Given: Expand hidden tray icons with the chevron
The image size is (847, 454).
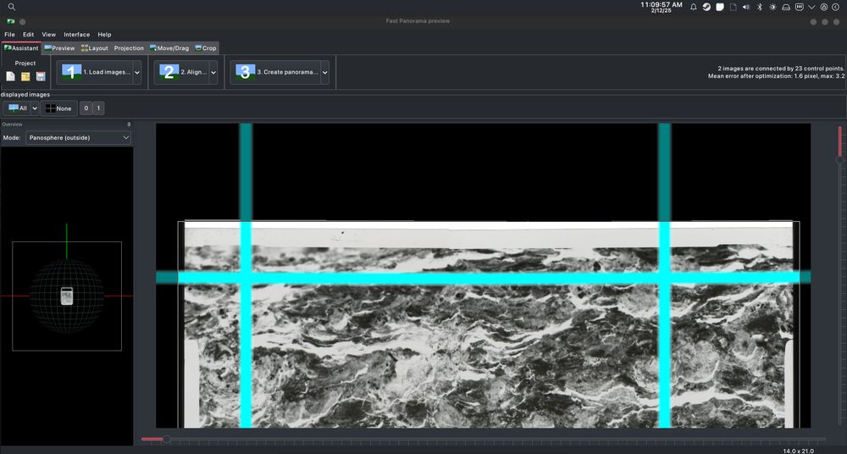Looking at the screenshot, I should click(811, 7).
